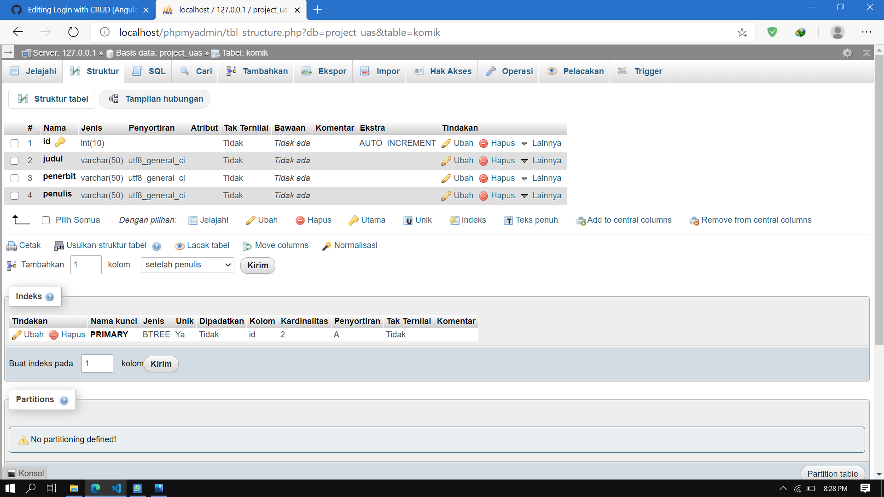Click the Tambahkan kolom count input field
Viewport: 884px width, 497px height.
click(x=86, y=265)
